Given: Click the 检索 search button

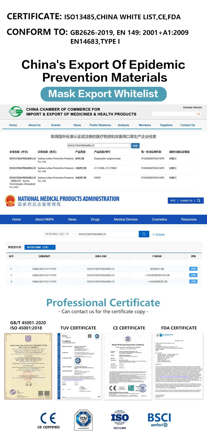Looking at the screenshot, I should pos(135,146).
